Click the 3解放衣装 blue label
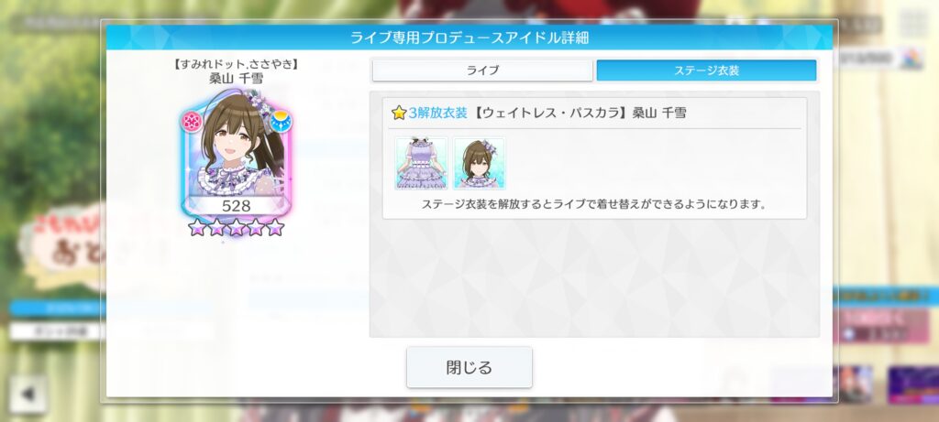This screenshot has width=939, height=422. tap(437, 113)
